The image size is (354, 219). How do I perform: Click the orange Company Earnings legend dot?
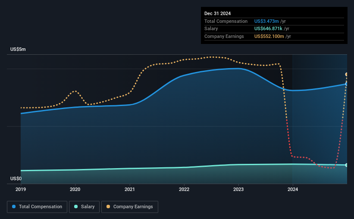click(108, 206)
